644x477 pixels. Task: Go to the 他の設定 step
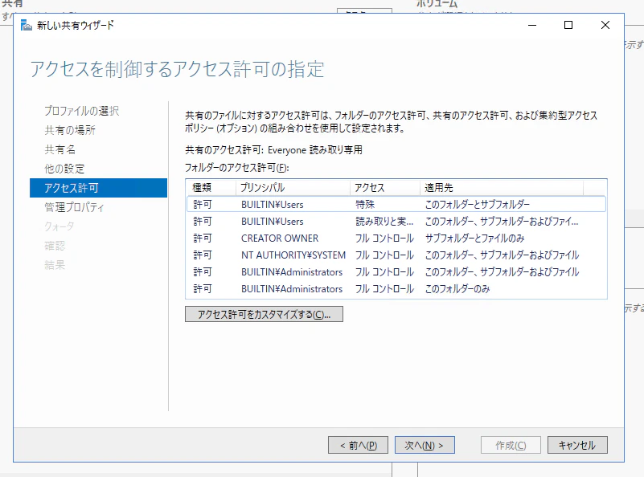click(x=64, y=169)
